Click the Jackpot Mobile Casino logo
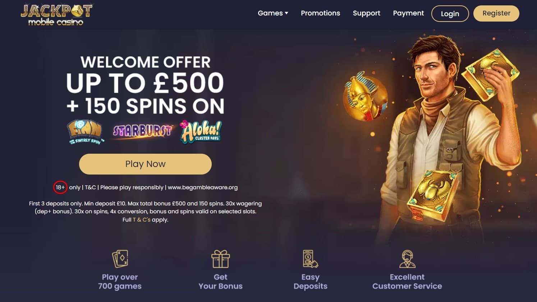 click(56, 15)
